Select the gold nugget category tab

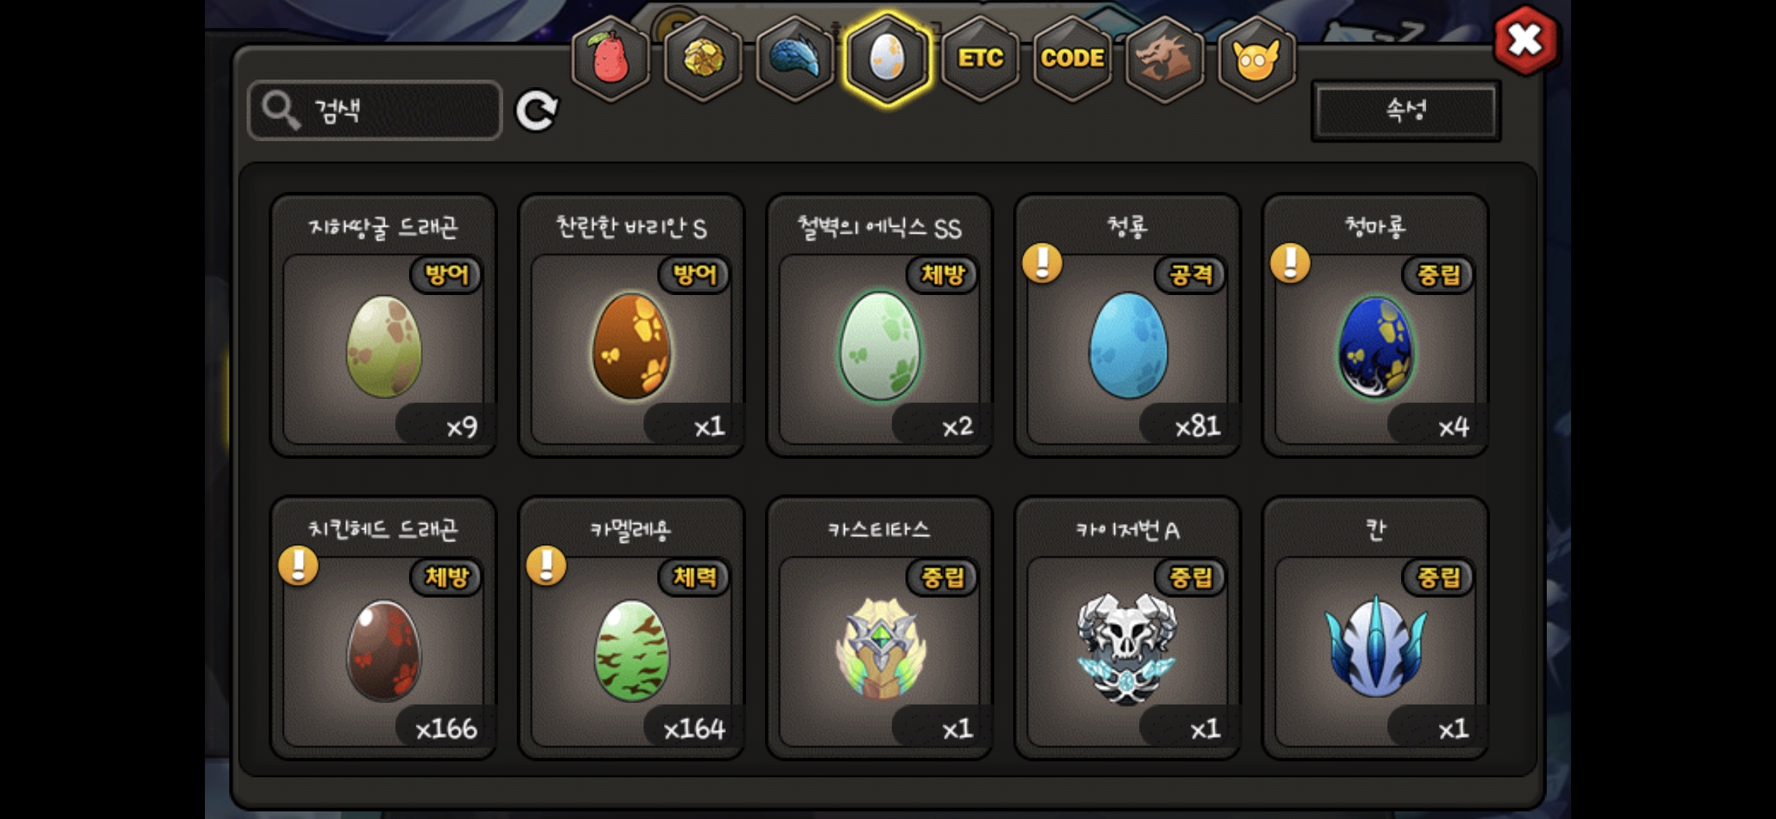704,58
